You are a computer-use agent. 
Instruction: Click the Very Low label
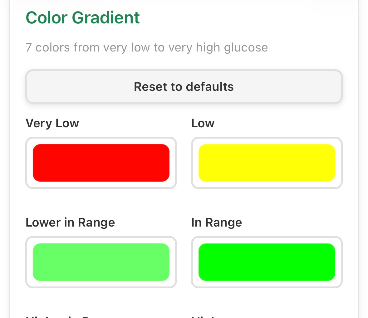tap(52, 123)
